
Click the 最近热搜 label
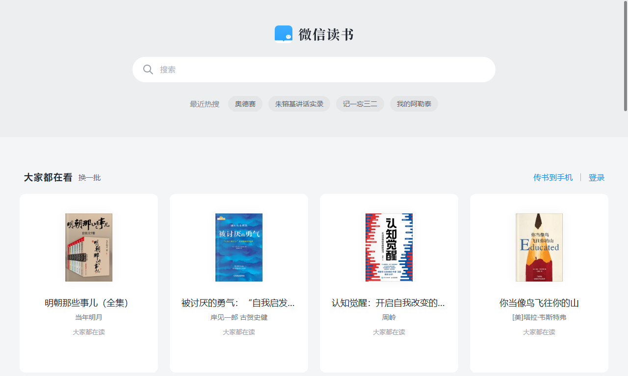205,104
